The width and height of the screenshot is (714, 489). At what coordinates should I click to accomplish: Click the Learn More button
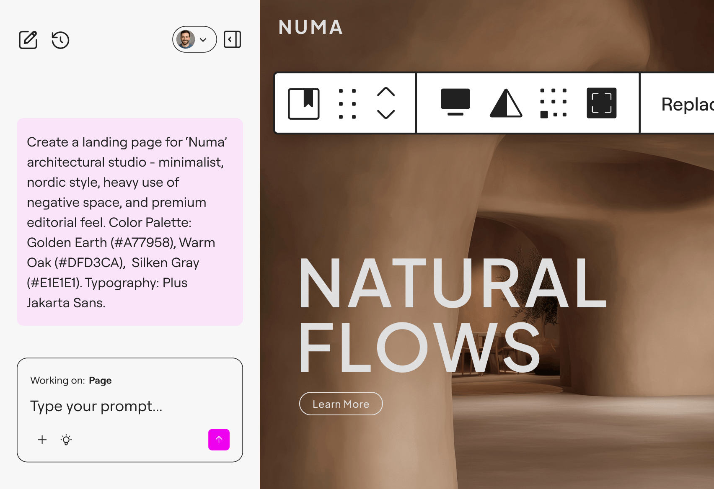tap(341, 404)
